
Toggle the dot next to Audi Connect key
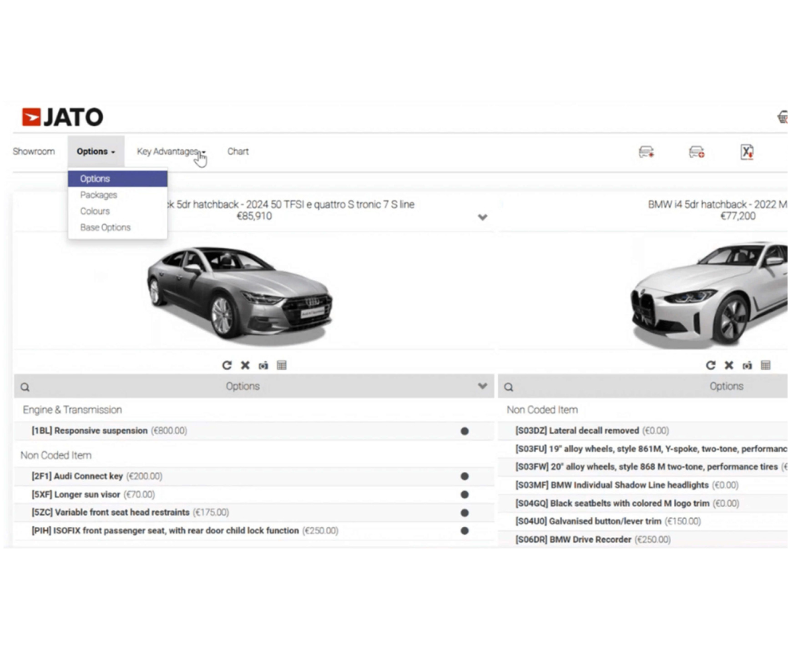[x=465, y=476]
